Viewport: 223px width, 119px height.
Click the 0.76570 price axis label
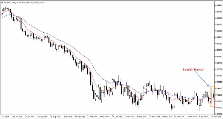pyautogui.click(x=218, y=108)
